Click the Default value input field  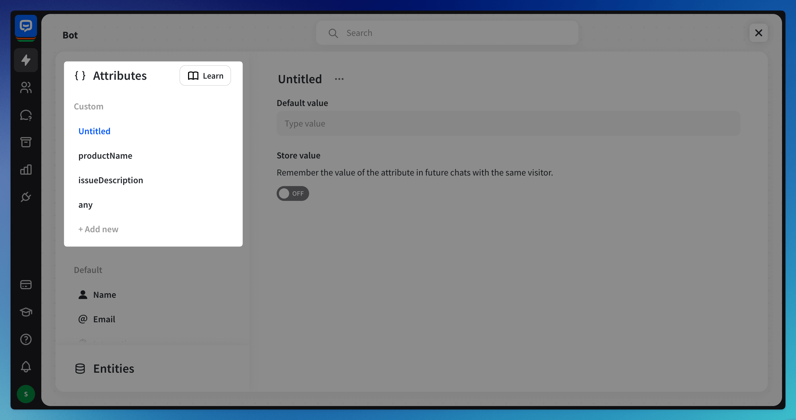point(508,124)
